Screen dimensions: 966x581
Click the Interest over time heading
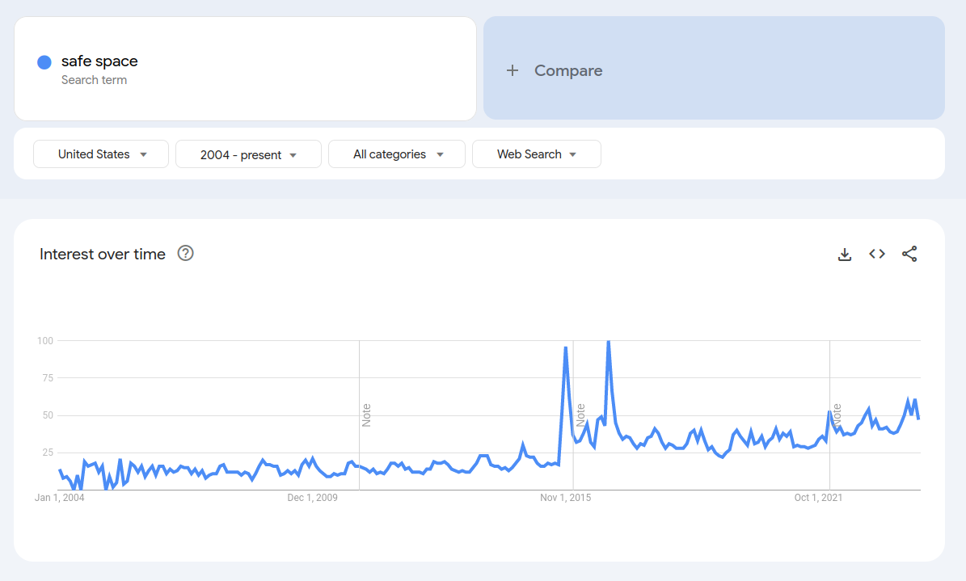(103, 254)
